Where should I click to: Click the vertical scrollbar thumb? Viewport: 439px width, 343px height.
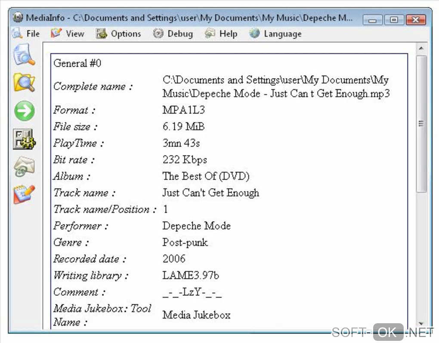coord(421,123)
